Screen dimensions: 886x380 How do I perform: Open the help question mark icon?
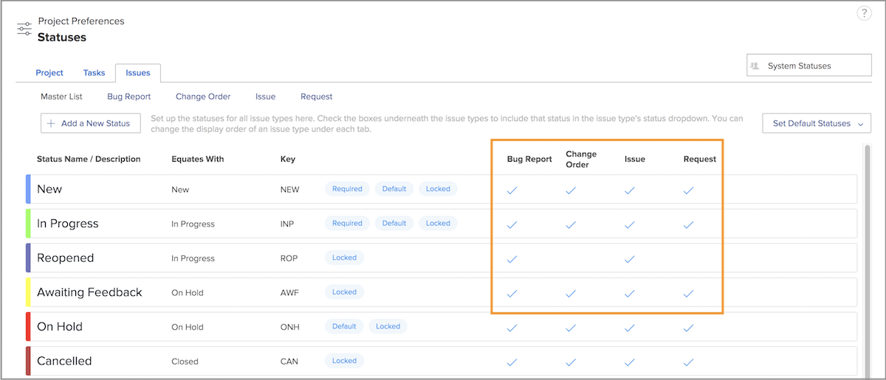coord(865,13)
